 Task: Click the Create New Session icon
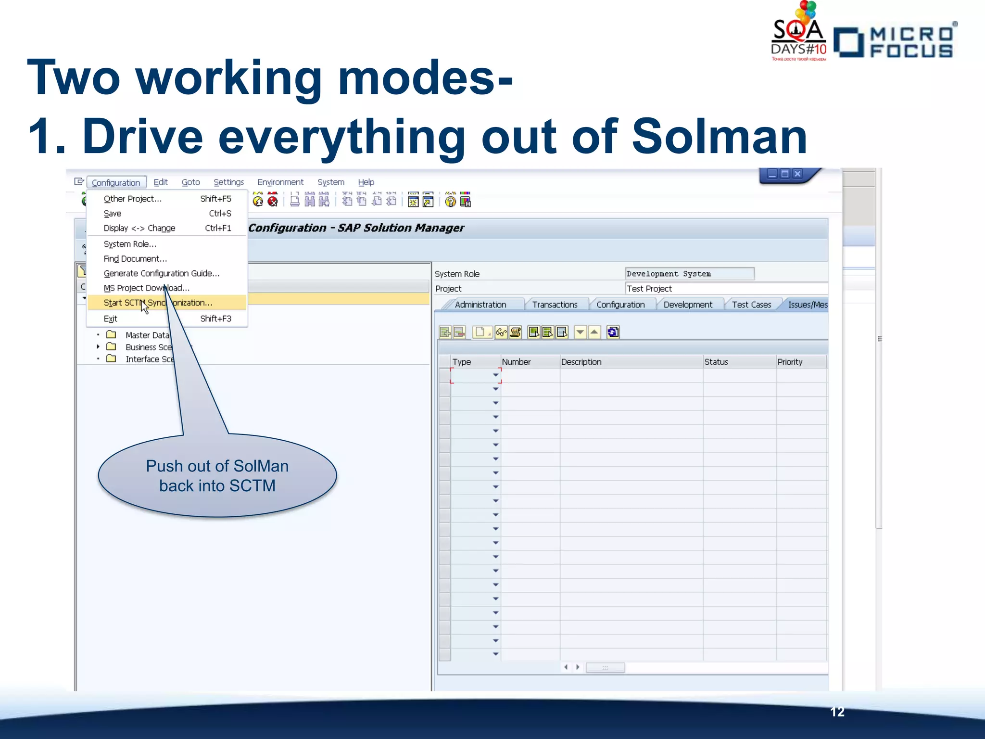coord(413,201)
